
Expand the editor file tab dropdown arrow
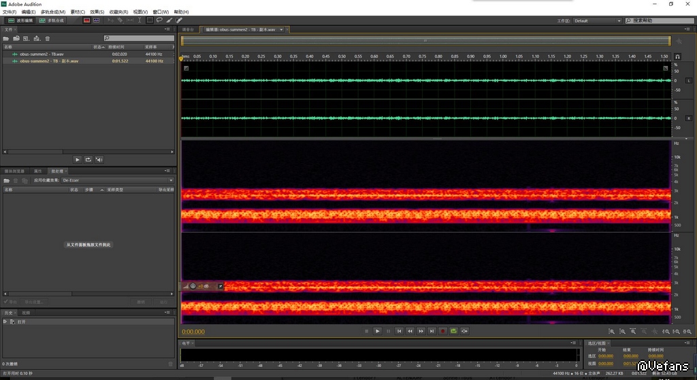[x=281, y=29]
